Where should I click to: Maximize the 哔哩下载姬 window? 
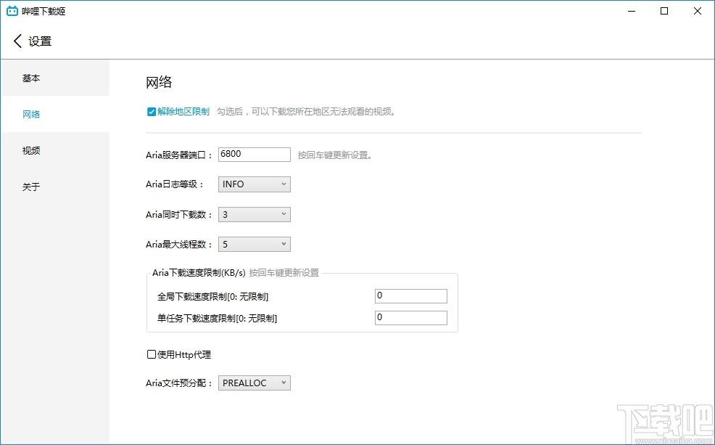click(x=664, y=12)
